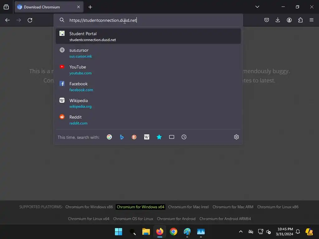Open the Extensions puzzle icon
The width and height of the screenshot is (319, 239).
click(300, 20)
